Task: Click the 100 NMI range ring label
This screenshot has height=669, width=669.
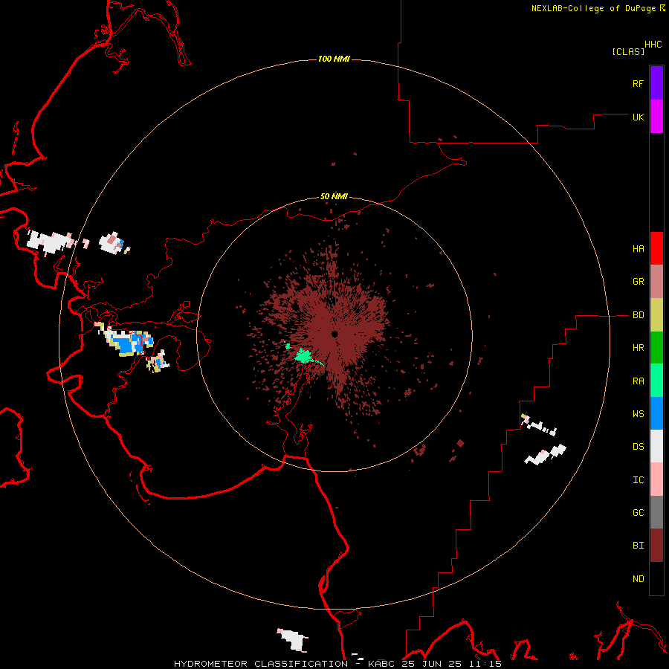Action: click(x=334, y=59)
